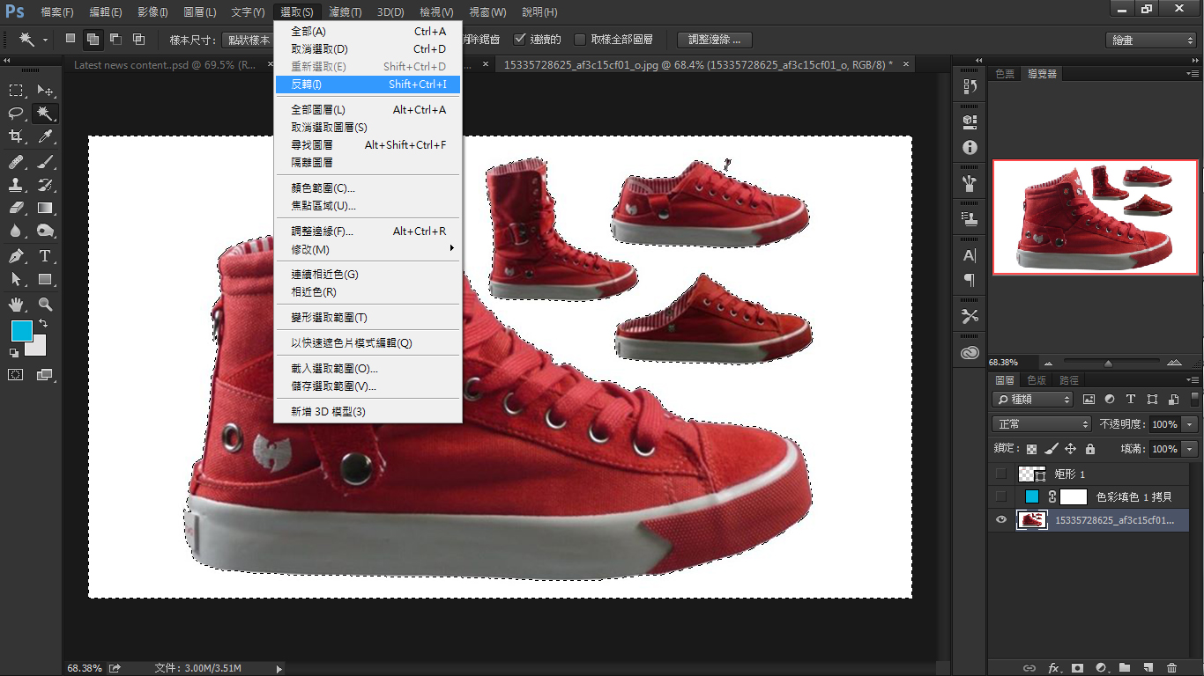Open the Character panel icon
Image resolution: width=1204 pixels, height=676 pixels.
pos(970,255)
